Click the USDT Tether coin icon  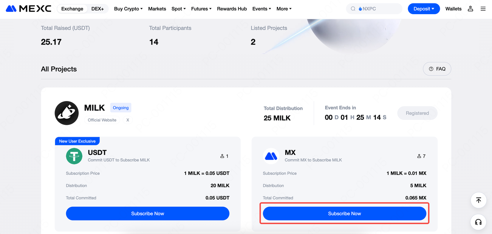click(x=74, y=156)
